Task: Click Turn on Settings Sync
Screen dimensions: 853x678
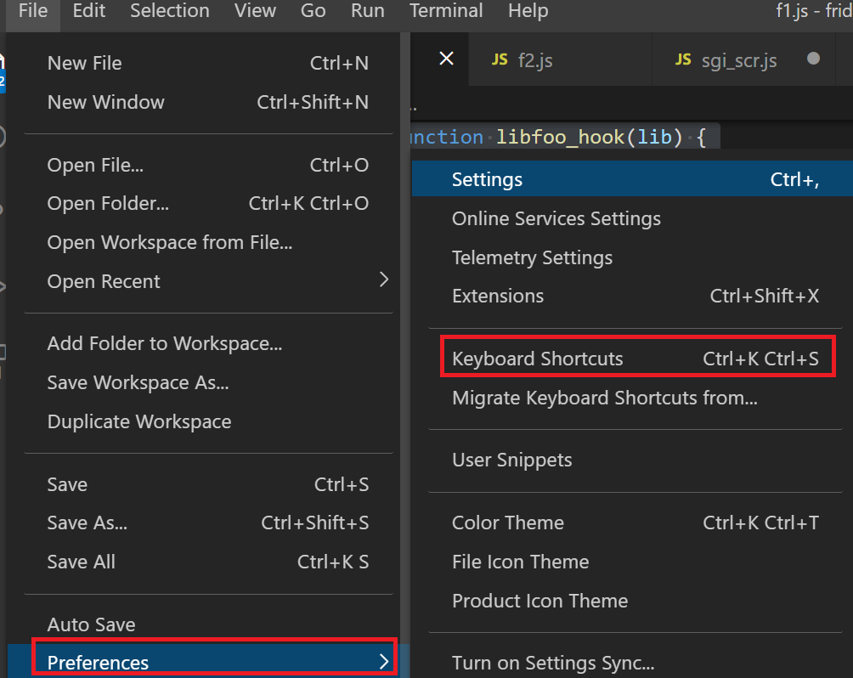Action: 551,663
